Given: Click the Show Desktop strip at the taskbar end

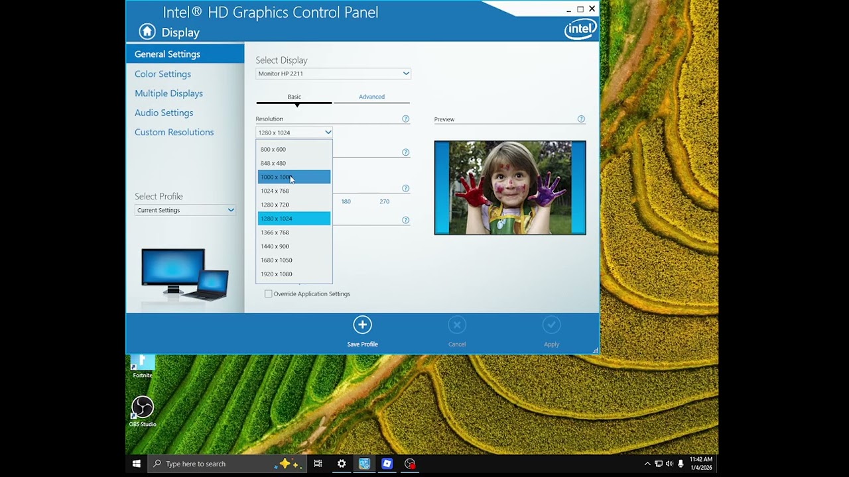Looking at the screenshot, I should 717,464.
